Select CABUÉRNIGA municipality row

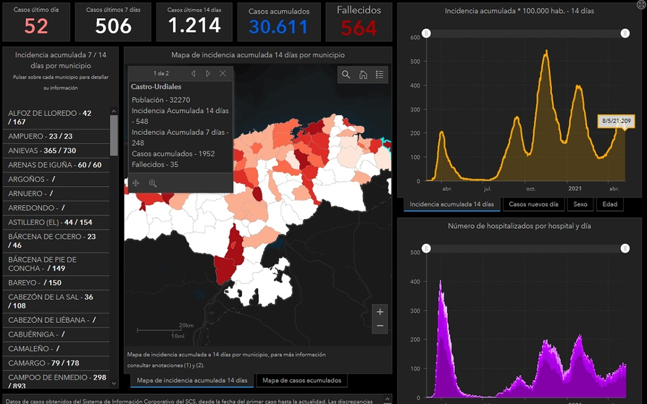[x=57, y=334]
